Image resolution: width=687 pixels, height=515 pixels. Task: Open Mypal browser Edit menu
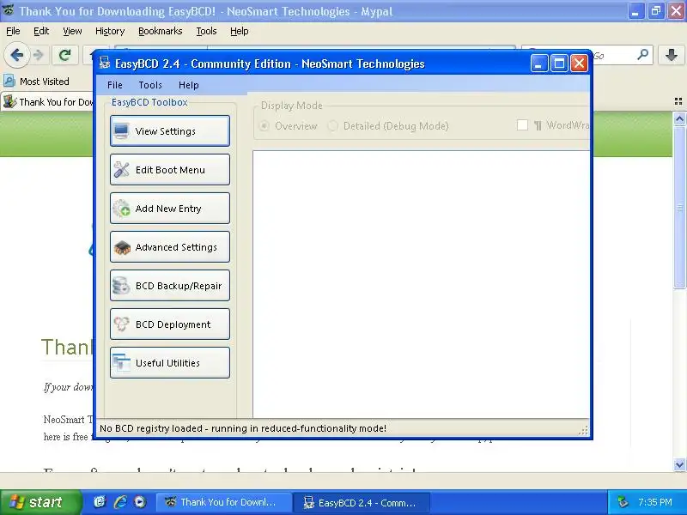point(41,31)
